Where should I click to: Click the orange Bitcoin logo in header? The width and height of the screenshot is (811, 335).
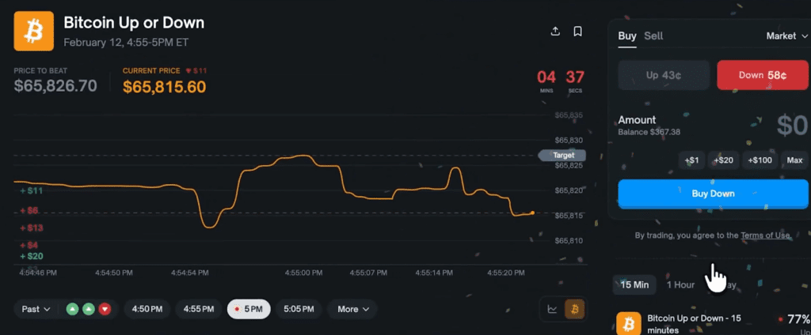click(x=34, y=31)
